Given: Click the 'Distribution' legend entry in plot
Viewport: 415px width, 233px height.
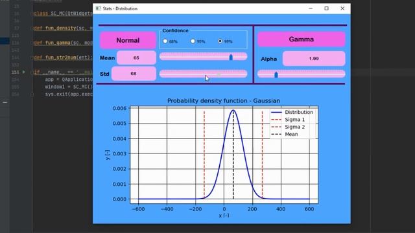Looking at the screenshot, I should click(292, 112).
